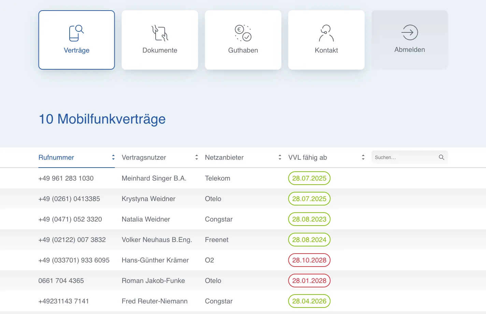
Task: Focus the Suchen… search input
Action: point(410,157)
